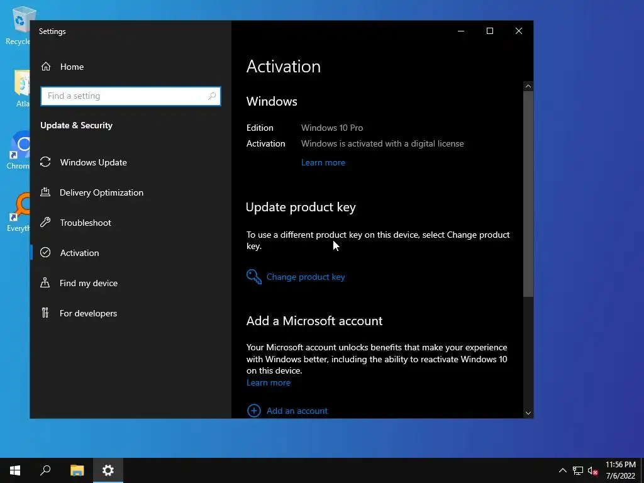Click the scrollbar up arrow
Viewport: 644px width, 483px height.
pyautogui.click(x=528, y=86)
